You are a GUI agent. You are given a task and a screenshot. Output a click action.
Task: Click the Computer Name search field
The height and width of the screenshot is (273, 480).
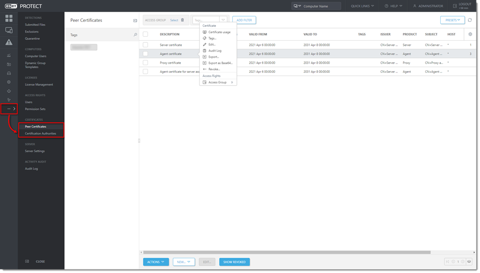click(320, 6)
